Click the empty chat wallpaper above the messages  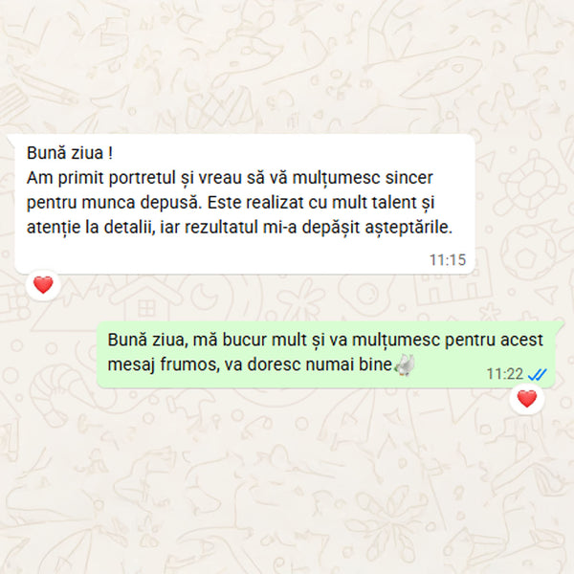pos(287,66)
